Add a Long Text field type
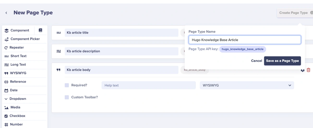313x128 pixels. tap(18, 65)
